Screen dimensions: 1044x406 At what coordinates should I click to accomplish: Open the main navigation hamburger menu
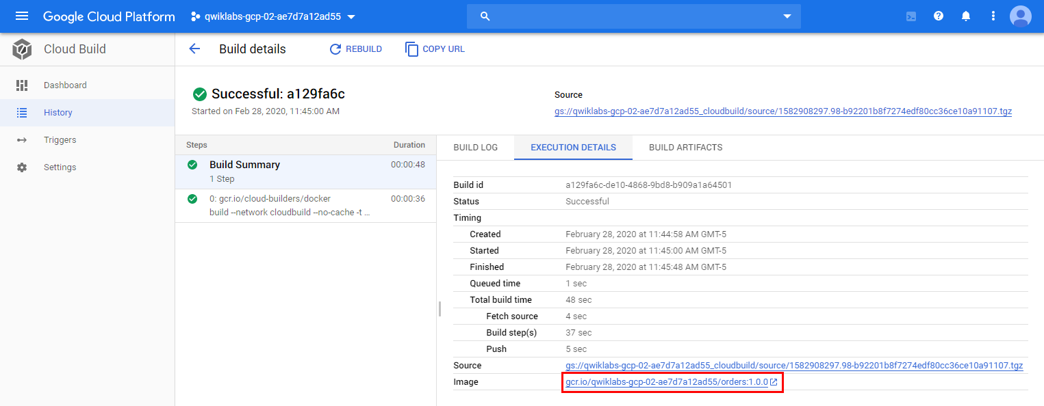pos(22,16)
